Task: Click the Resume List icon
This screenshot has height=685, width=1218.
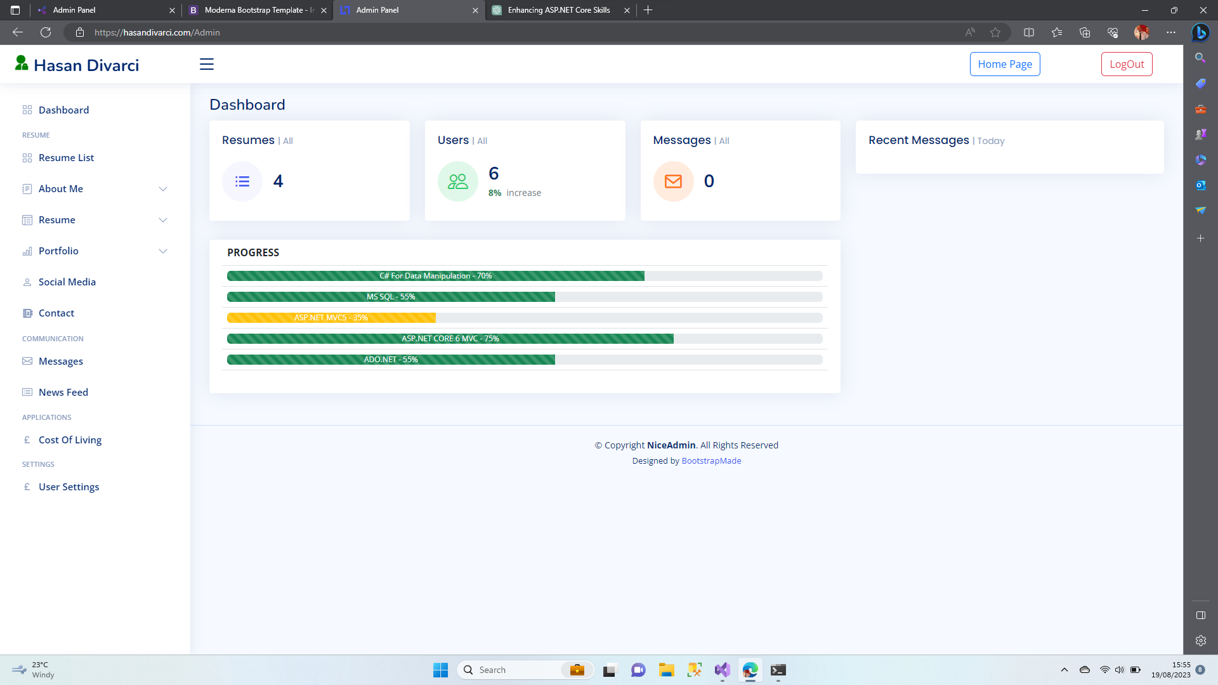Action: pyautogui.click(x=27, y=157)
